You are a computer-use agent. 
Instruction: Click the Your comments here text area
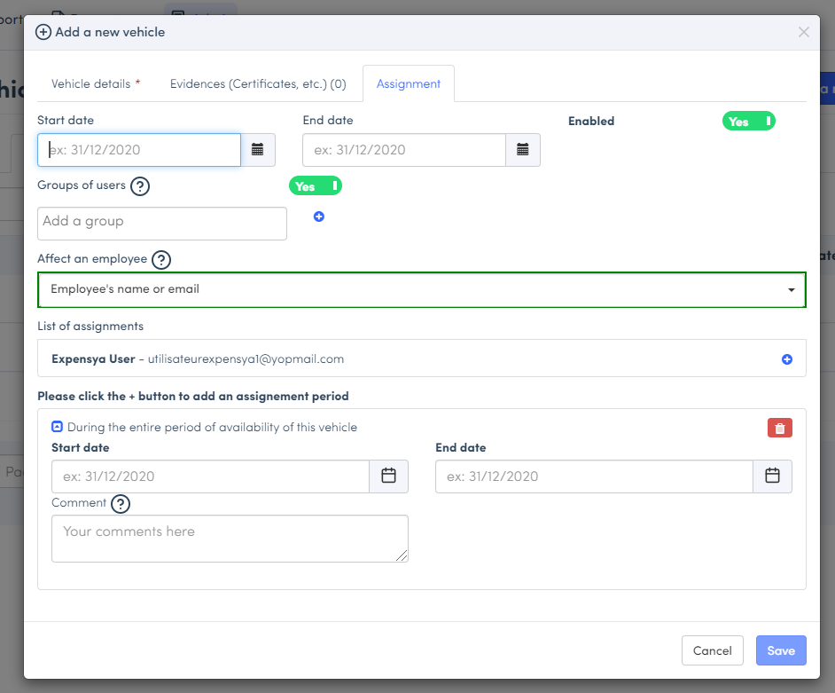230,539
